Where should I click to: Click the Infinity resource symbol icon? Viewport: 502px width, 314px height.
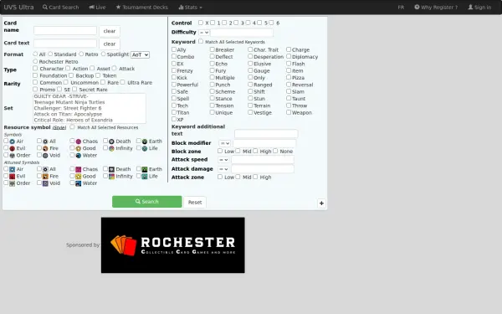coord(111,148)
